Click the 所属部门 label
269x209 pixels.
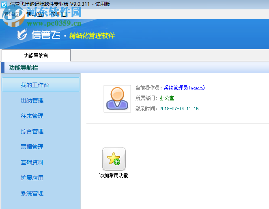(146, 98)
